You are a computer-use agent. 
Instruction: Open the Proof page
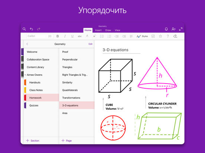[x=77, y=52]
